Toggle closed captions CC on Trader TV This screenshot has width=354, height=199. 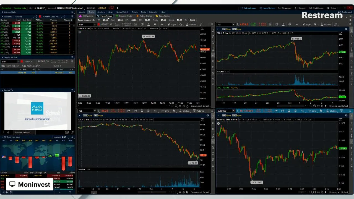67,132
